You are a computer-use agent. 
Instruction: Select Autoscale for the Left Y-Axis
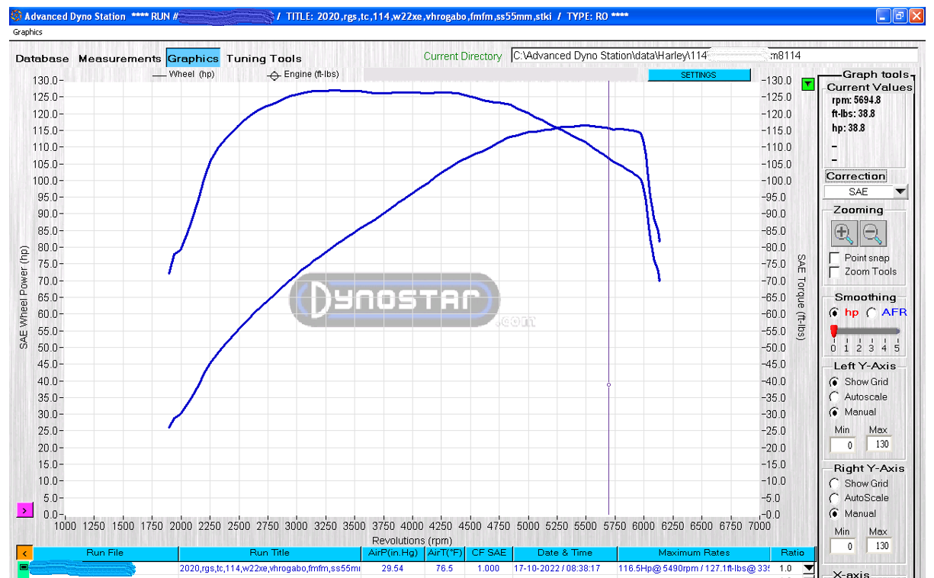[x=835, y=397]
